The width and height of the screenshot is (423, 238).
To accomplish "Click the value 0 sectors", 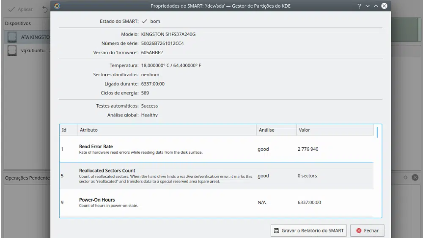I will click(307, 176).
